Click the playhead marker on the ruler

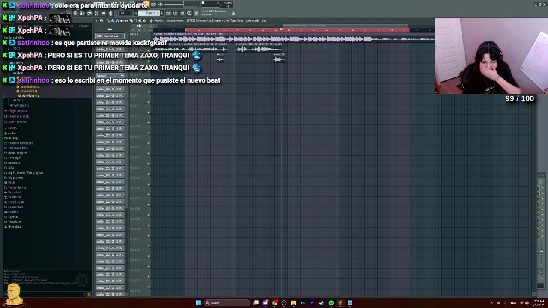pos(281,30)
